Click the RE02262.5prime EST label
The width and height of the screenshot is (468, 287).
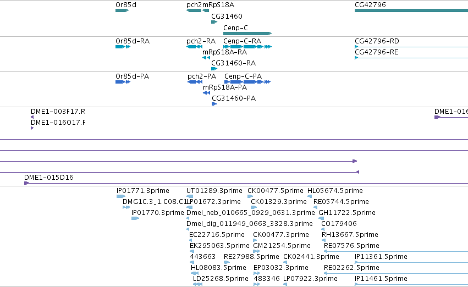point(351,268)
